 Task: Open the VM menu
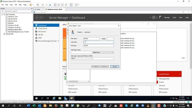pos(16,5)
